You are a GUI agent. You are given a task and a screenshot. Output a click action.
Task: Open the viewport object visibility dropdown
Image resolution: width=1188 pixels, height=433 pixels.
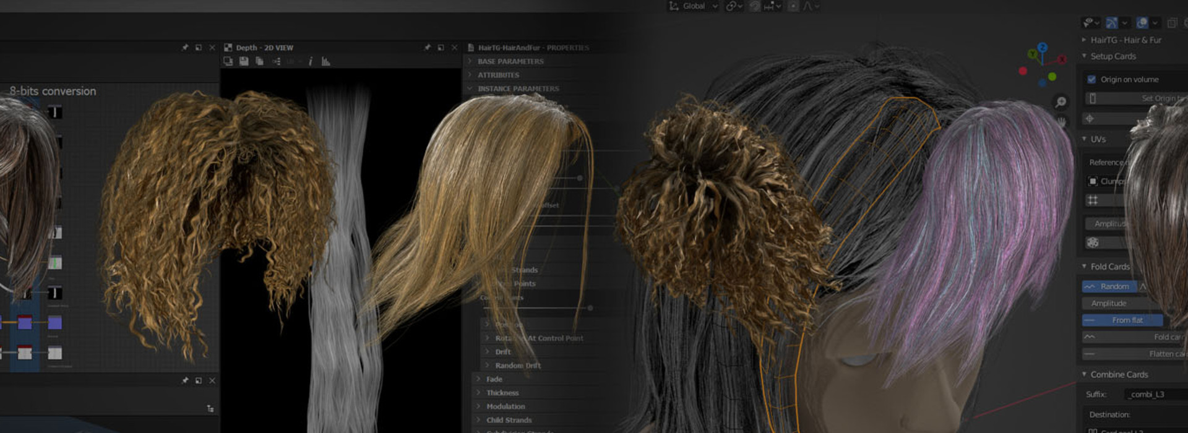click(x=1090, y=23)
